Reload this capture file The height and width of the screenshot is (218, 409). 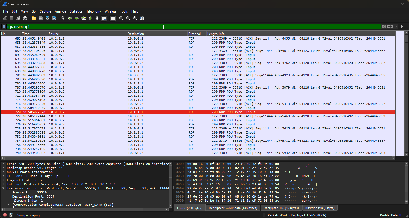click(54, 18)
